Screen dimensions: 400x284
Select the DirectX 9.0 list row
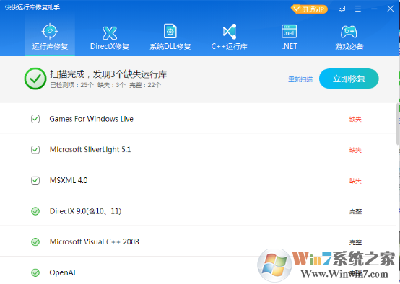pyautogui.click(x=198, y=211)
